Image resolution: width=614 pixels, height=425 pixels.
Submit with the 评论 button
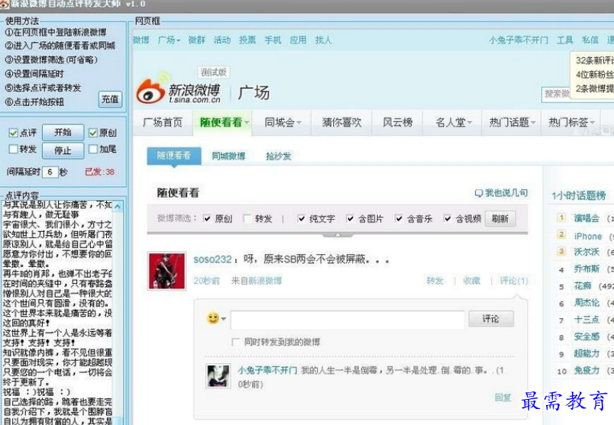pyautogui.click(x=490, y=319)
